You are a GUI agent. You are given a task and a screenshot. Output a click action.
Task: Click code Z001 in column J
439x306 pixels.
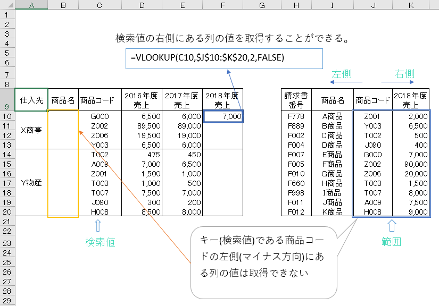pyautogui.click(x=372, y=116)
